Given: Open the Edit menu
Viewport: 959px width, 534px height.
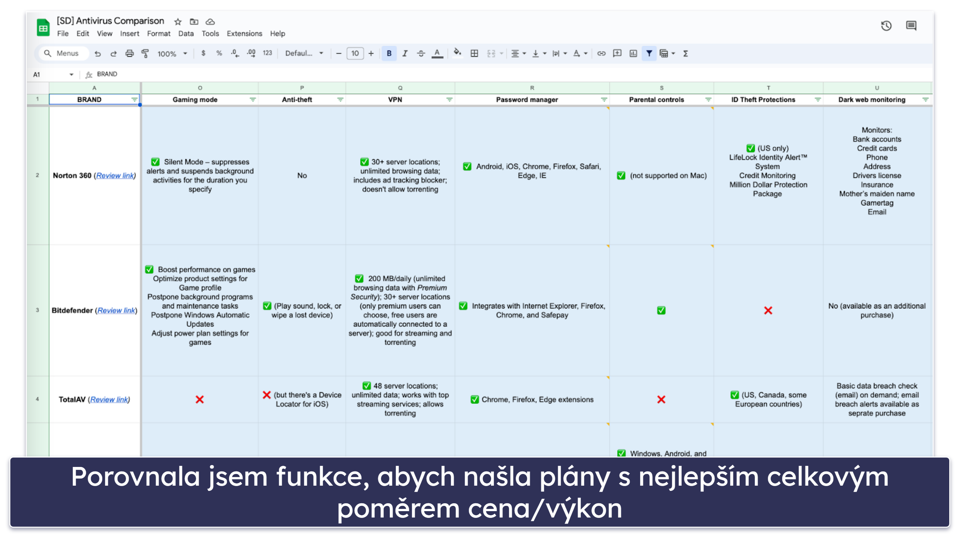Looking at the screenshot, I should click(x=82, y=34).
